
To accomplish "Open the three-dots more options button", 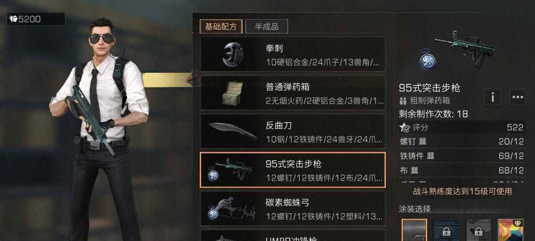I will (x=518, y=97).
